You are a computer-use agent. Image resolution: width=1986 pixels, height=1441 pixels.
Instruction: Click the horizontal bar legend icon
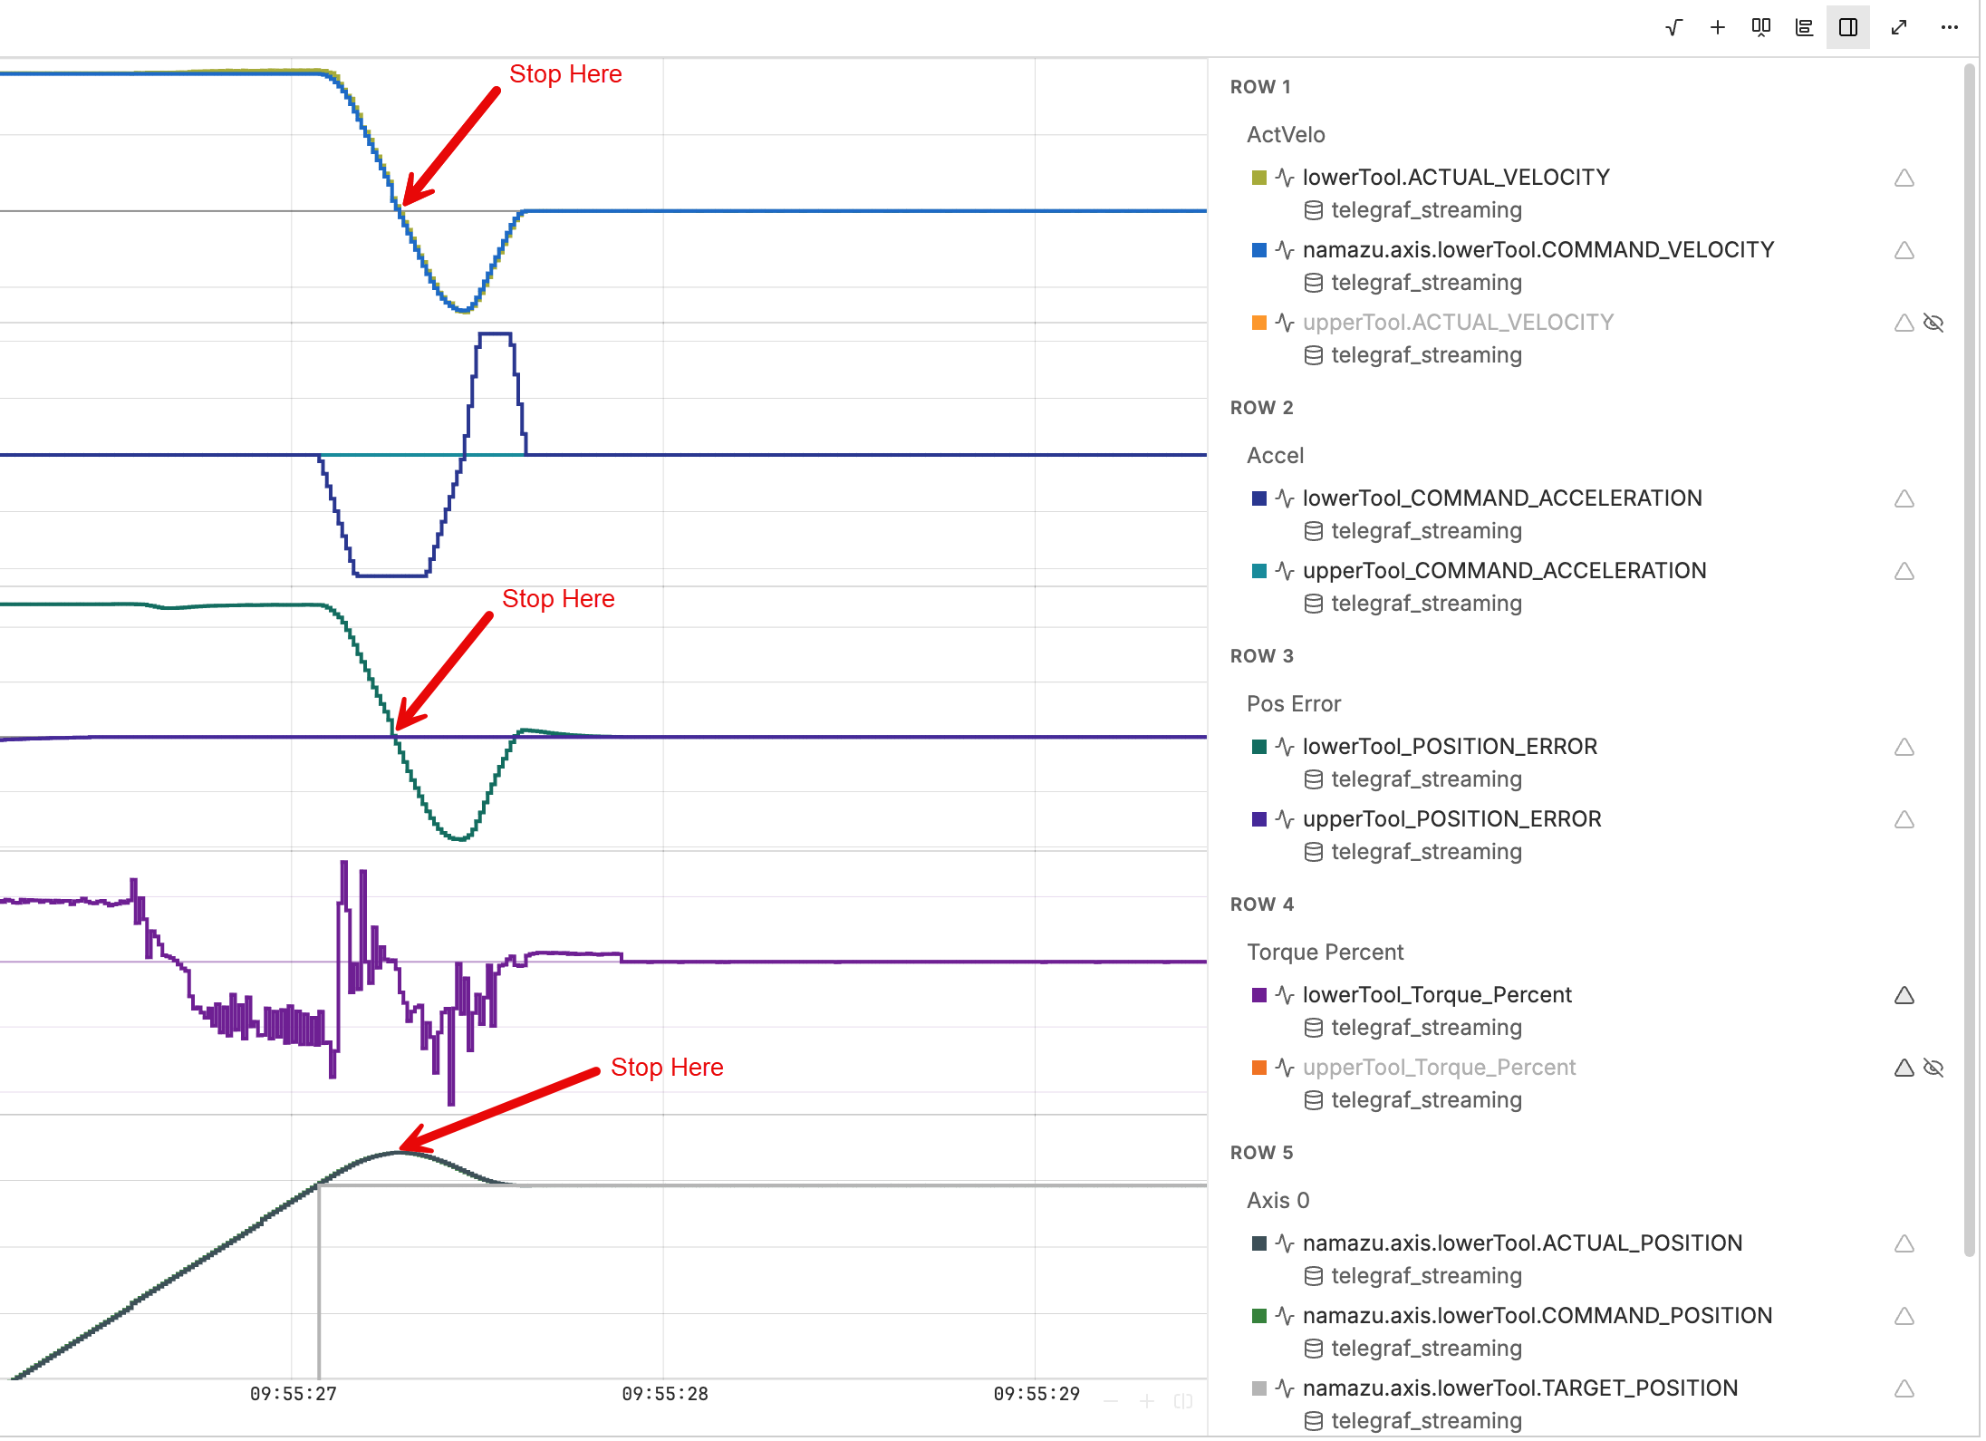pyautogui.click(x=1804, y=27)
